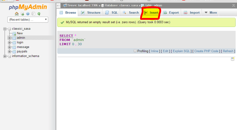Click the Explain SQL link
Viewport: 237px width, 130px height.
[x=181, y=51]
